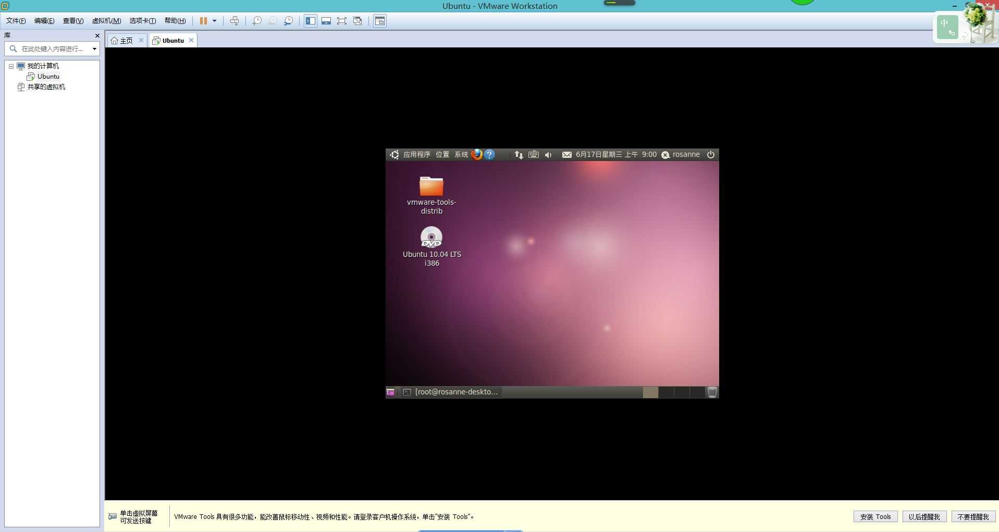Open the 文件(F) menu

tap(16, 21)
